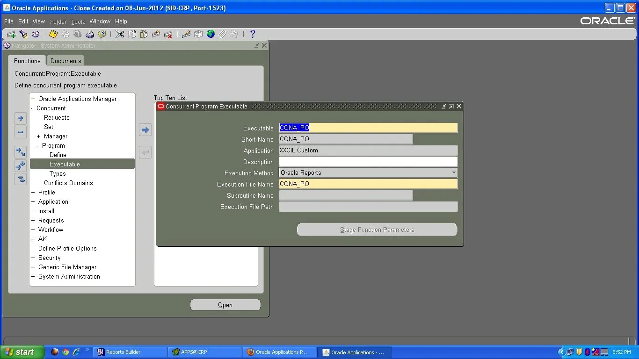Expand Oracle Applications Manager tree node
Screen dimensions: 639x359
click(x=33, y=99)
